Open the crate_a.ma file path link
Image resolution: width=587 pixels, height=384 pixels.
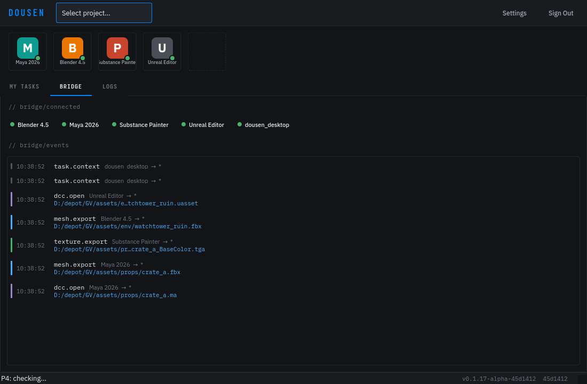click(115, 295)
